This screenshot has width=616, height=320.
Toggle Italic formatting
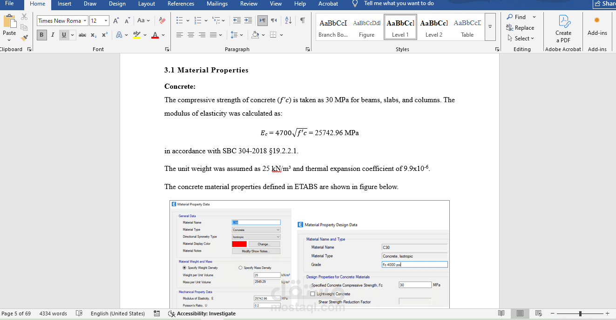pyautogui.click(x=53, y=35)
